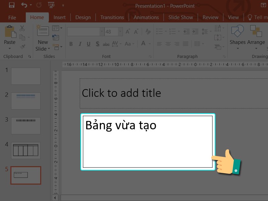The image size is (268, 201).
Task: Open the Design ribbon tab
Action: (83, 17)
